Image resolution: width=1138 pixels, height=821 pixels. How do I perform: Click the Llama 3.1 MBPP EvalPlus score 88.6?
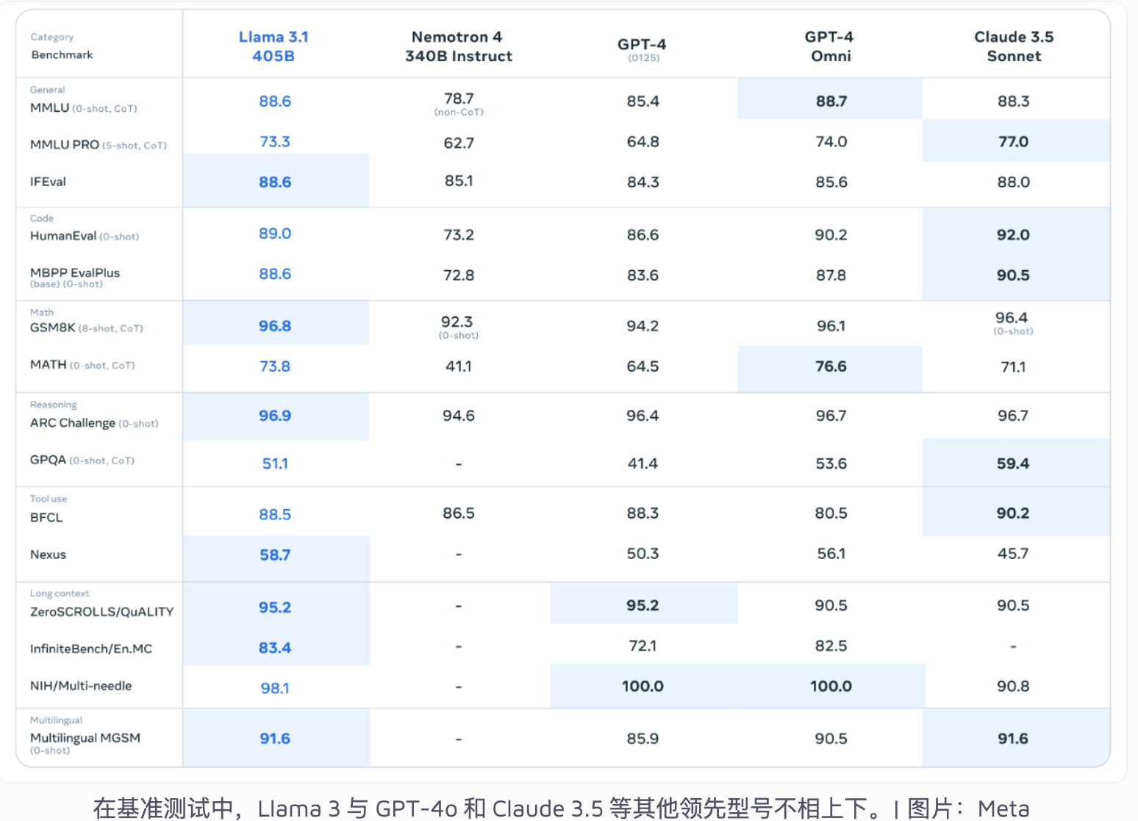point(275,274)
